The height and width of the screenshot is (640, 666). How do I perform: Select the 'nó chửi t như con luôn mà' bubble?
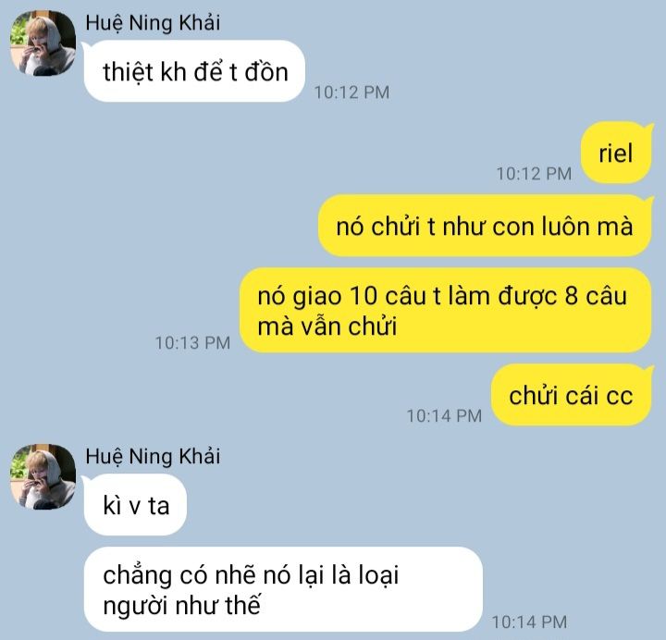[x=485, y=226]
